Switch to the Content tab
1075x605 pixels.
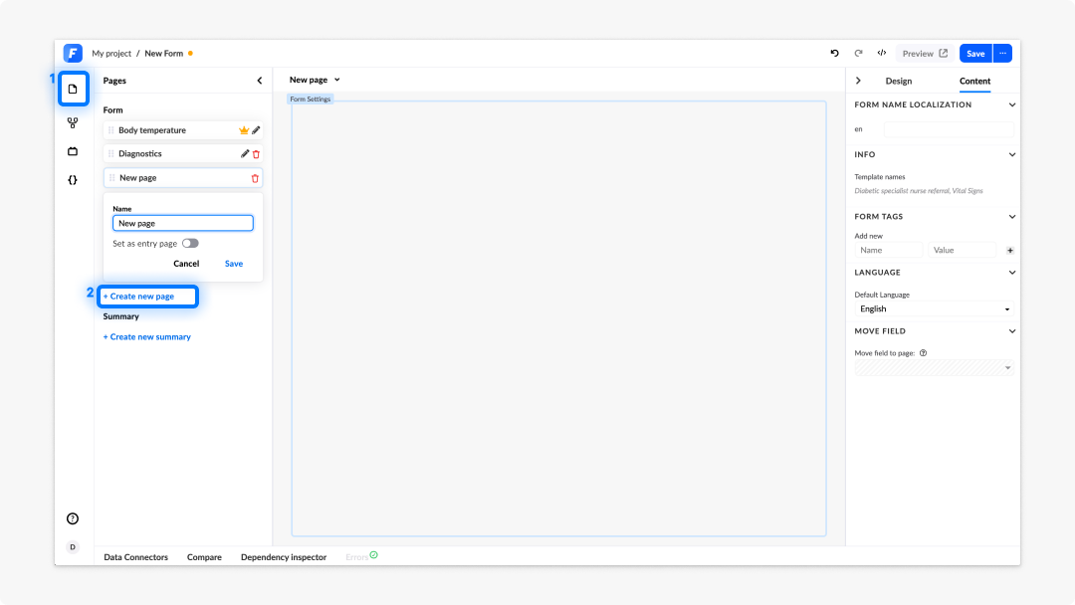click(x=974, y=81)
